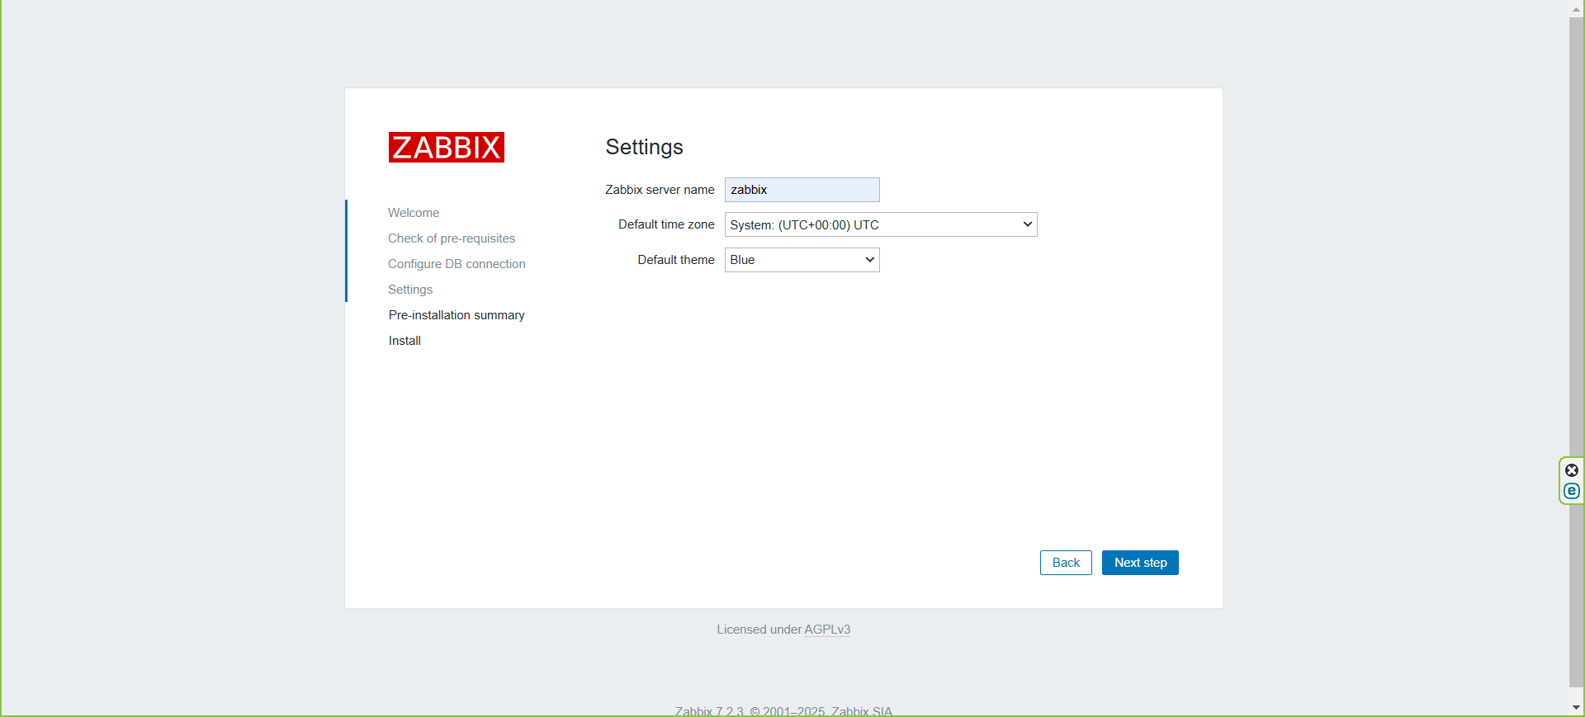Click the 'Settings' page heading
Screen dimensions: 1585x717
[644, 147]
